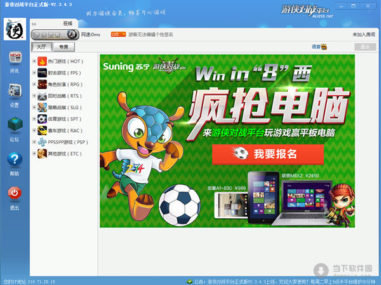This screenshot has width=381, height=285.
Task: Expand the PPSSPP游戏 (PSP) tree node
Action: click(34, 142)
